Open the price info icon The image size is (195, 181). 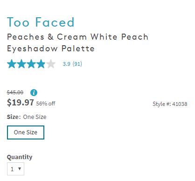[x=34, y=93]
